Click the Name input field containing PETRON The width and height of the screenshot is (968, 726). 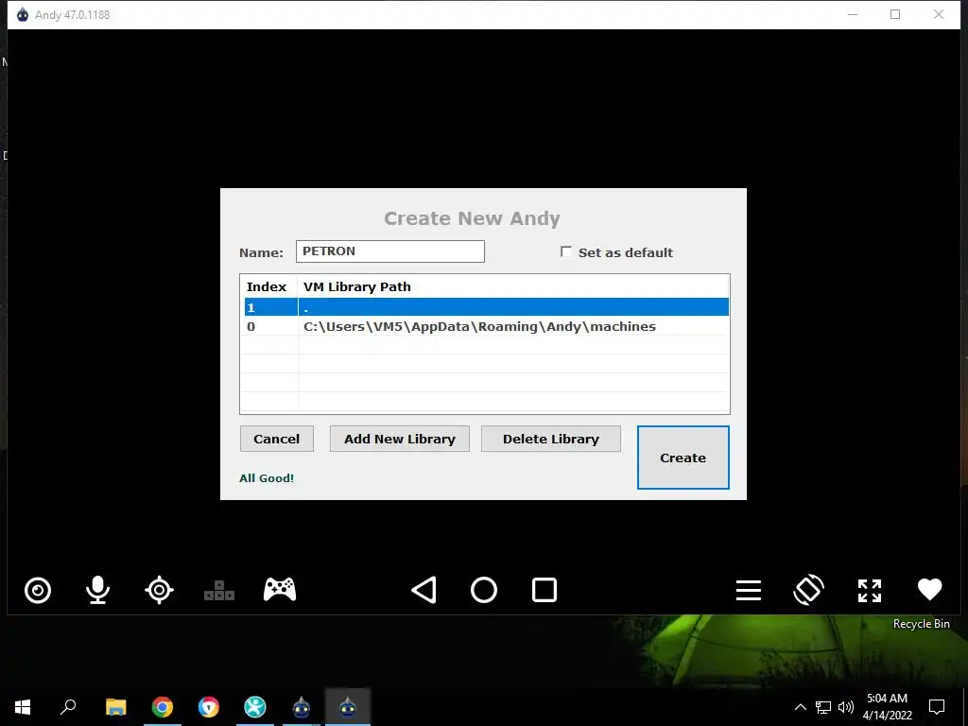click(390, 251)
